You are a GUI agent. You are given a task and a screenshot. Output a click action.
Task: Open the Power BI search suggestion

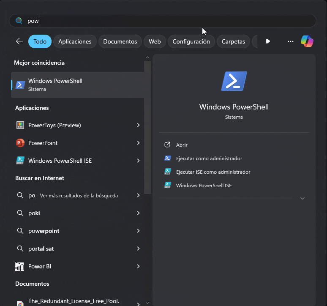(40, 266)
